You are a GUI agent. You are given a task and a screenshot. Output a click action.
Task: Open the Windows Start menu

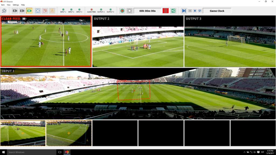point(3,152)
